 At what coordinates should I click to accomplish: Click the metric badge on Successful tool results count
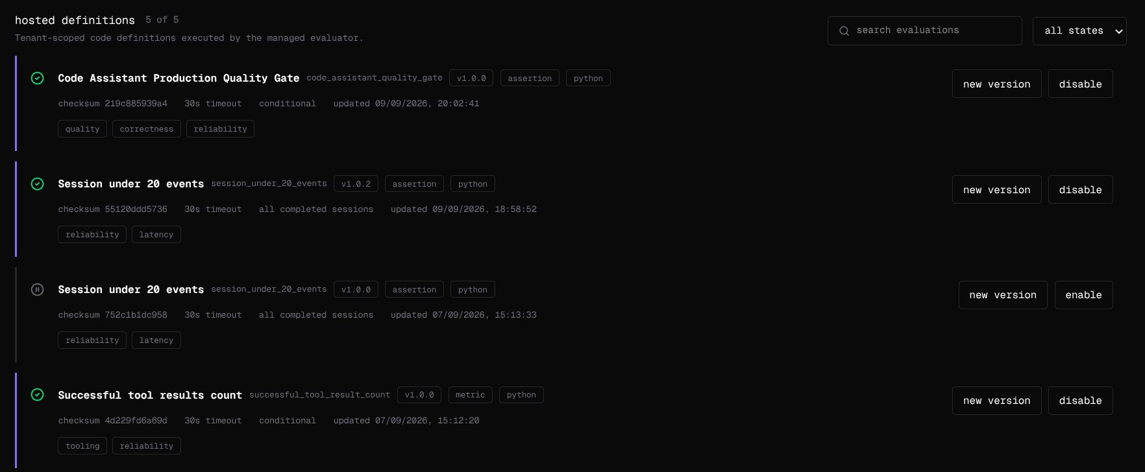pos(470,395)
